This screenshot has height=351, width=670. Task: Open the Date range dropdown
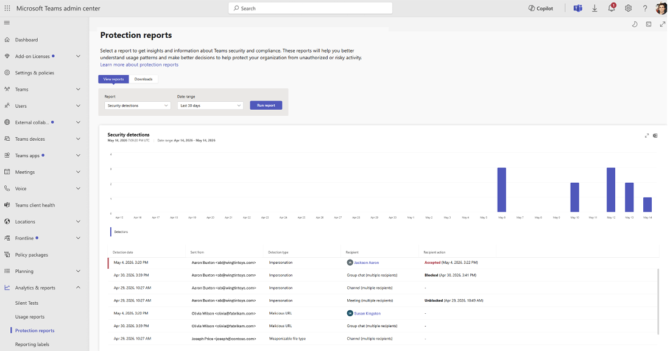pos(210,105)
